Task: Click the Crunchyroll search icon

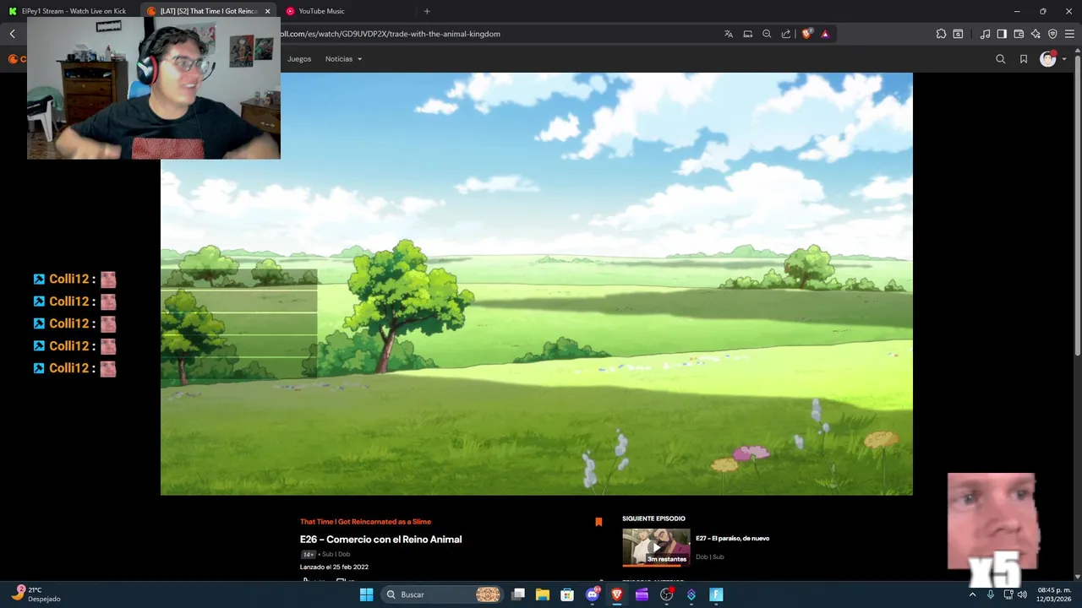Action: (1001, 59)
